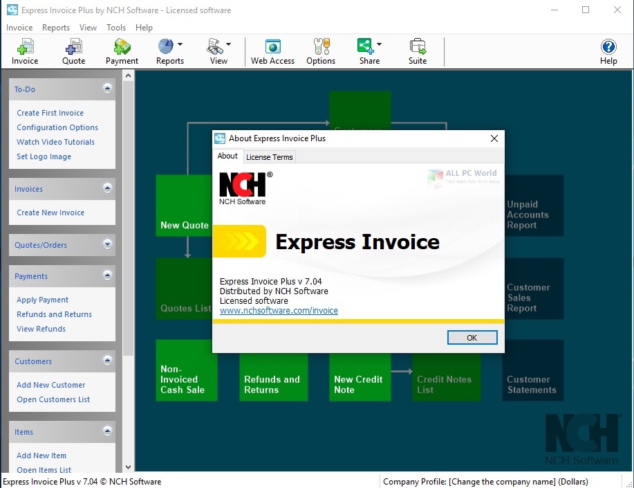Open the Options tool icon
This screenshot has width=634, height=488.
point(321,47)
